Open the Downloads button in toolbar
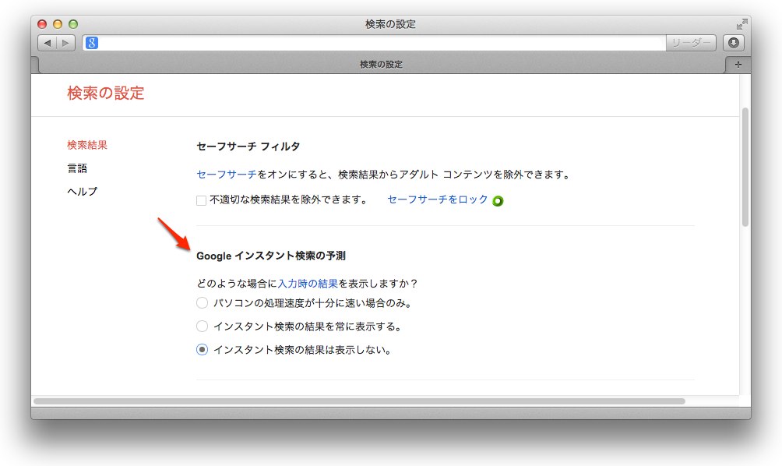Viewport: 782px width, 466px height. (734, 43)
